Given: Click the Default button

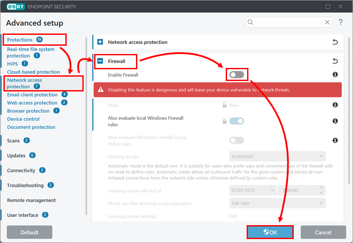Looking at the screenshot, I should 30,232.
